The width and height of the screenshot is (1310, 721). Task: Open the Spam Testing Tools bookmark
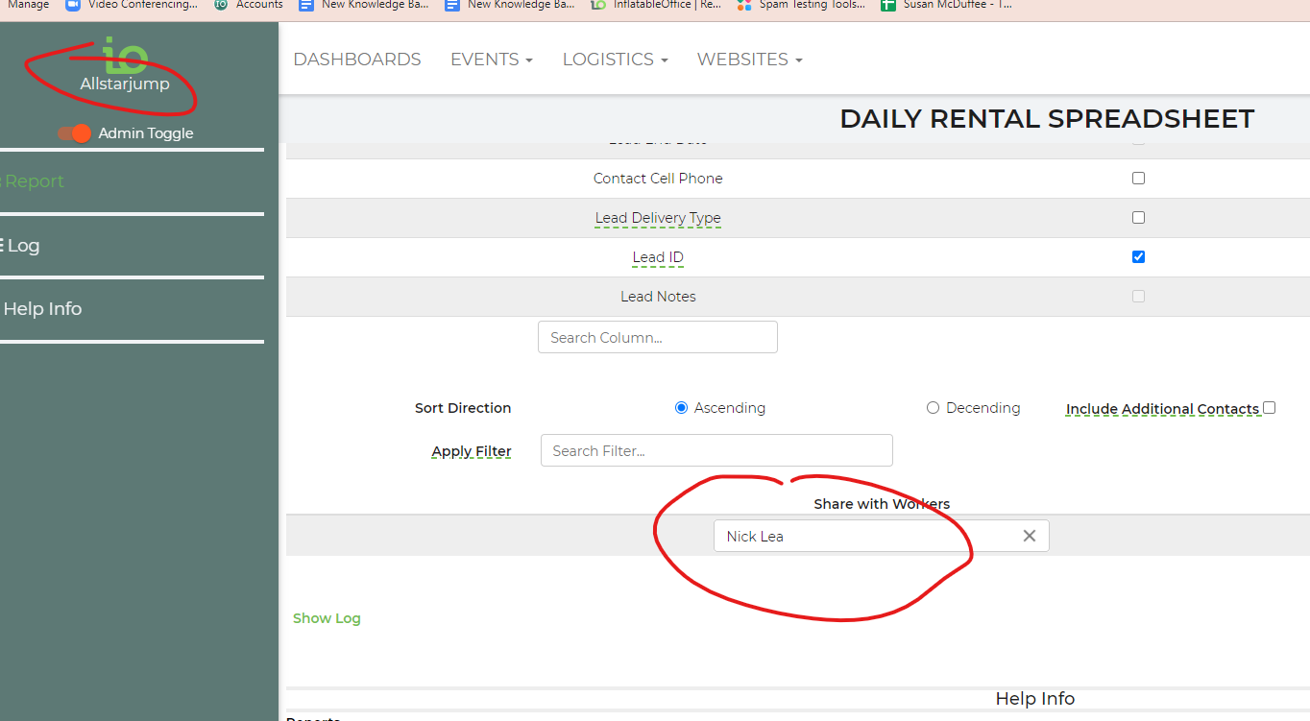pyautogui.click(x=801, y=5)
